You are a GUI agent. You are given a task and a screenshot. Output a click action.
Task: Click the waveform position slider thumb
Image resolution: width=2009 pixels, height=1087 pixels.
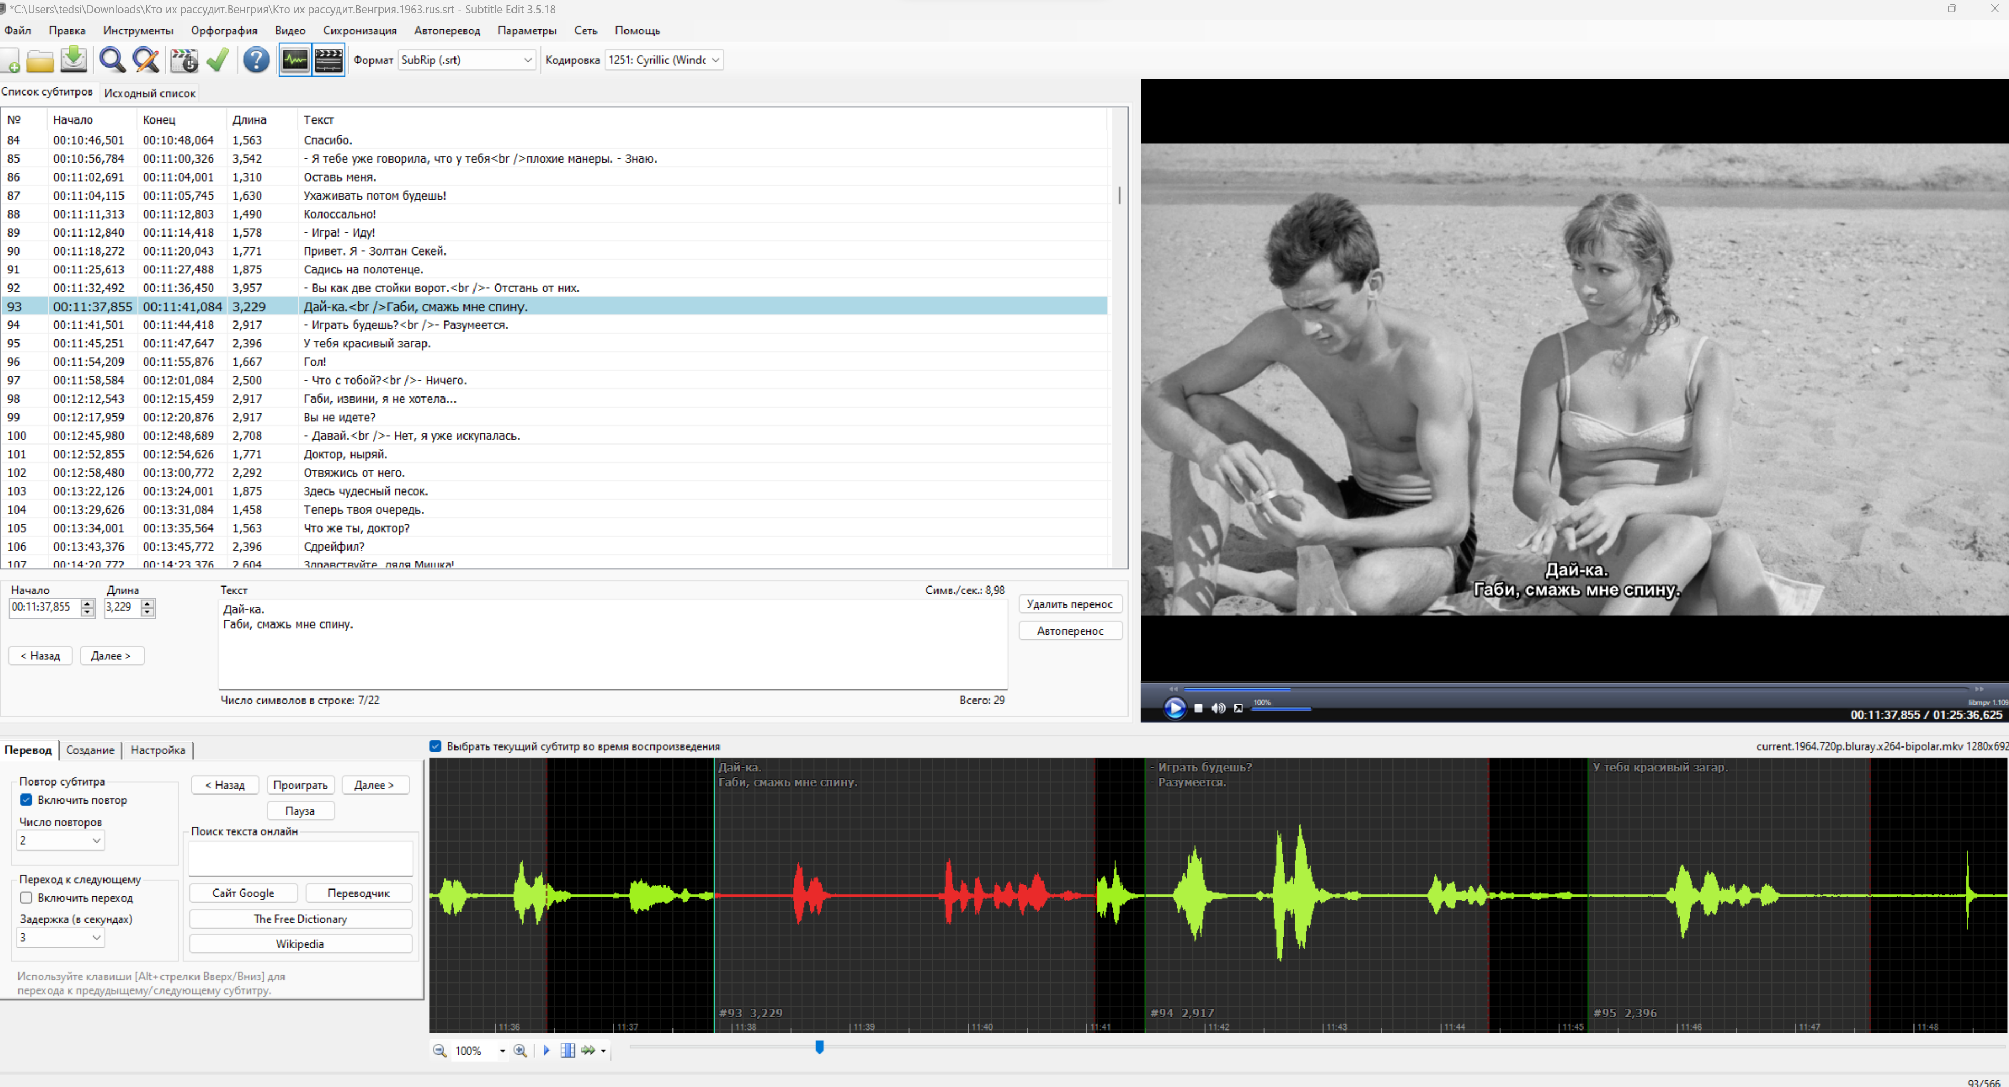coord(820,1046)
